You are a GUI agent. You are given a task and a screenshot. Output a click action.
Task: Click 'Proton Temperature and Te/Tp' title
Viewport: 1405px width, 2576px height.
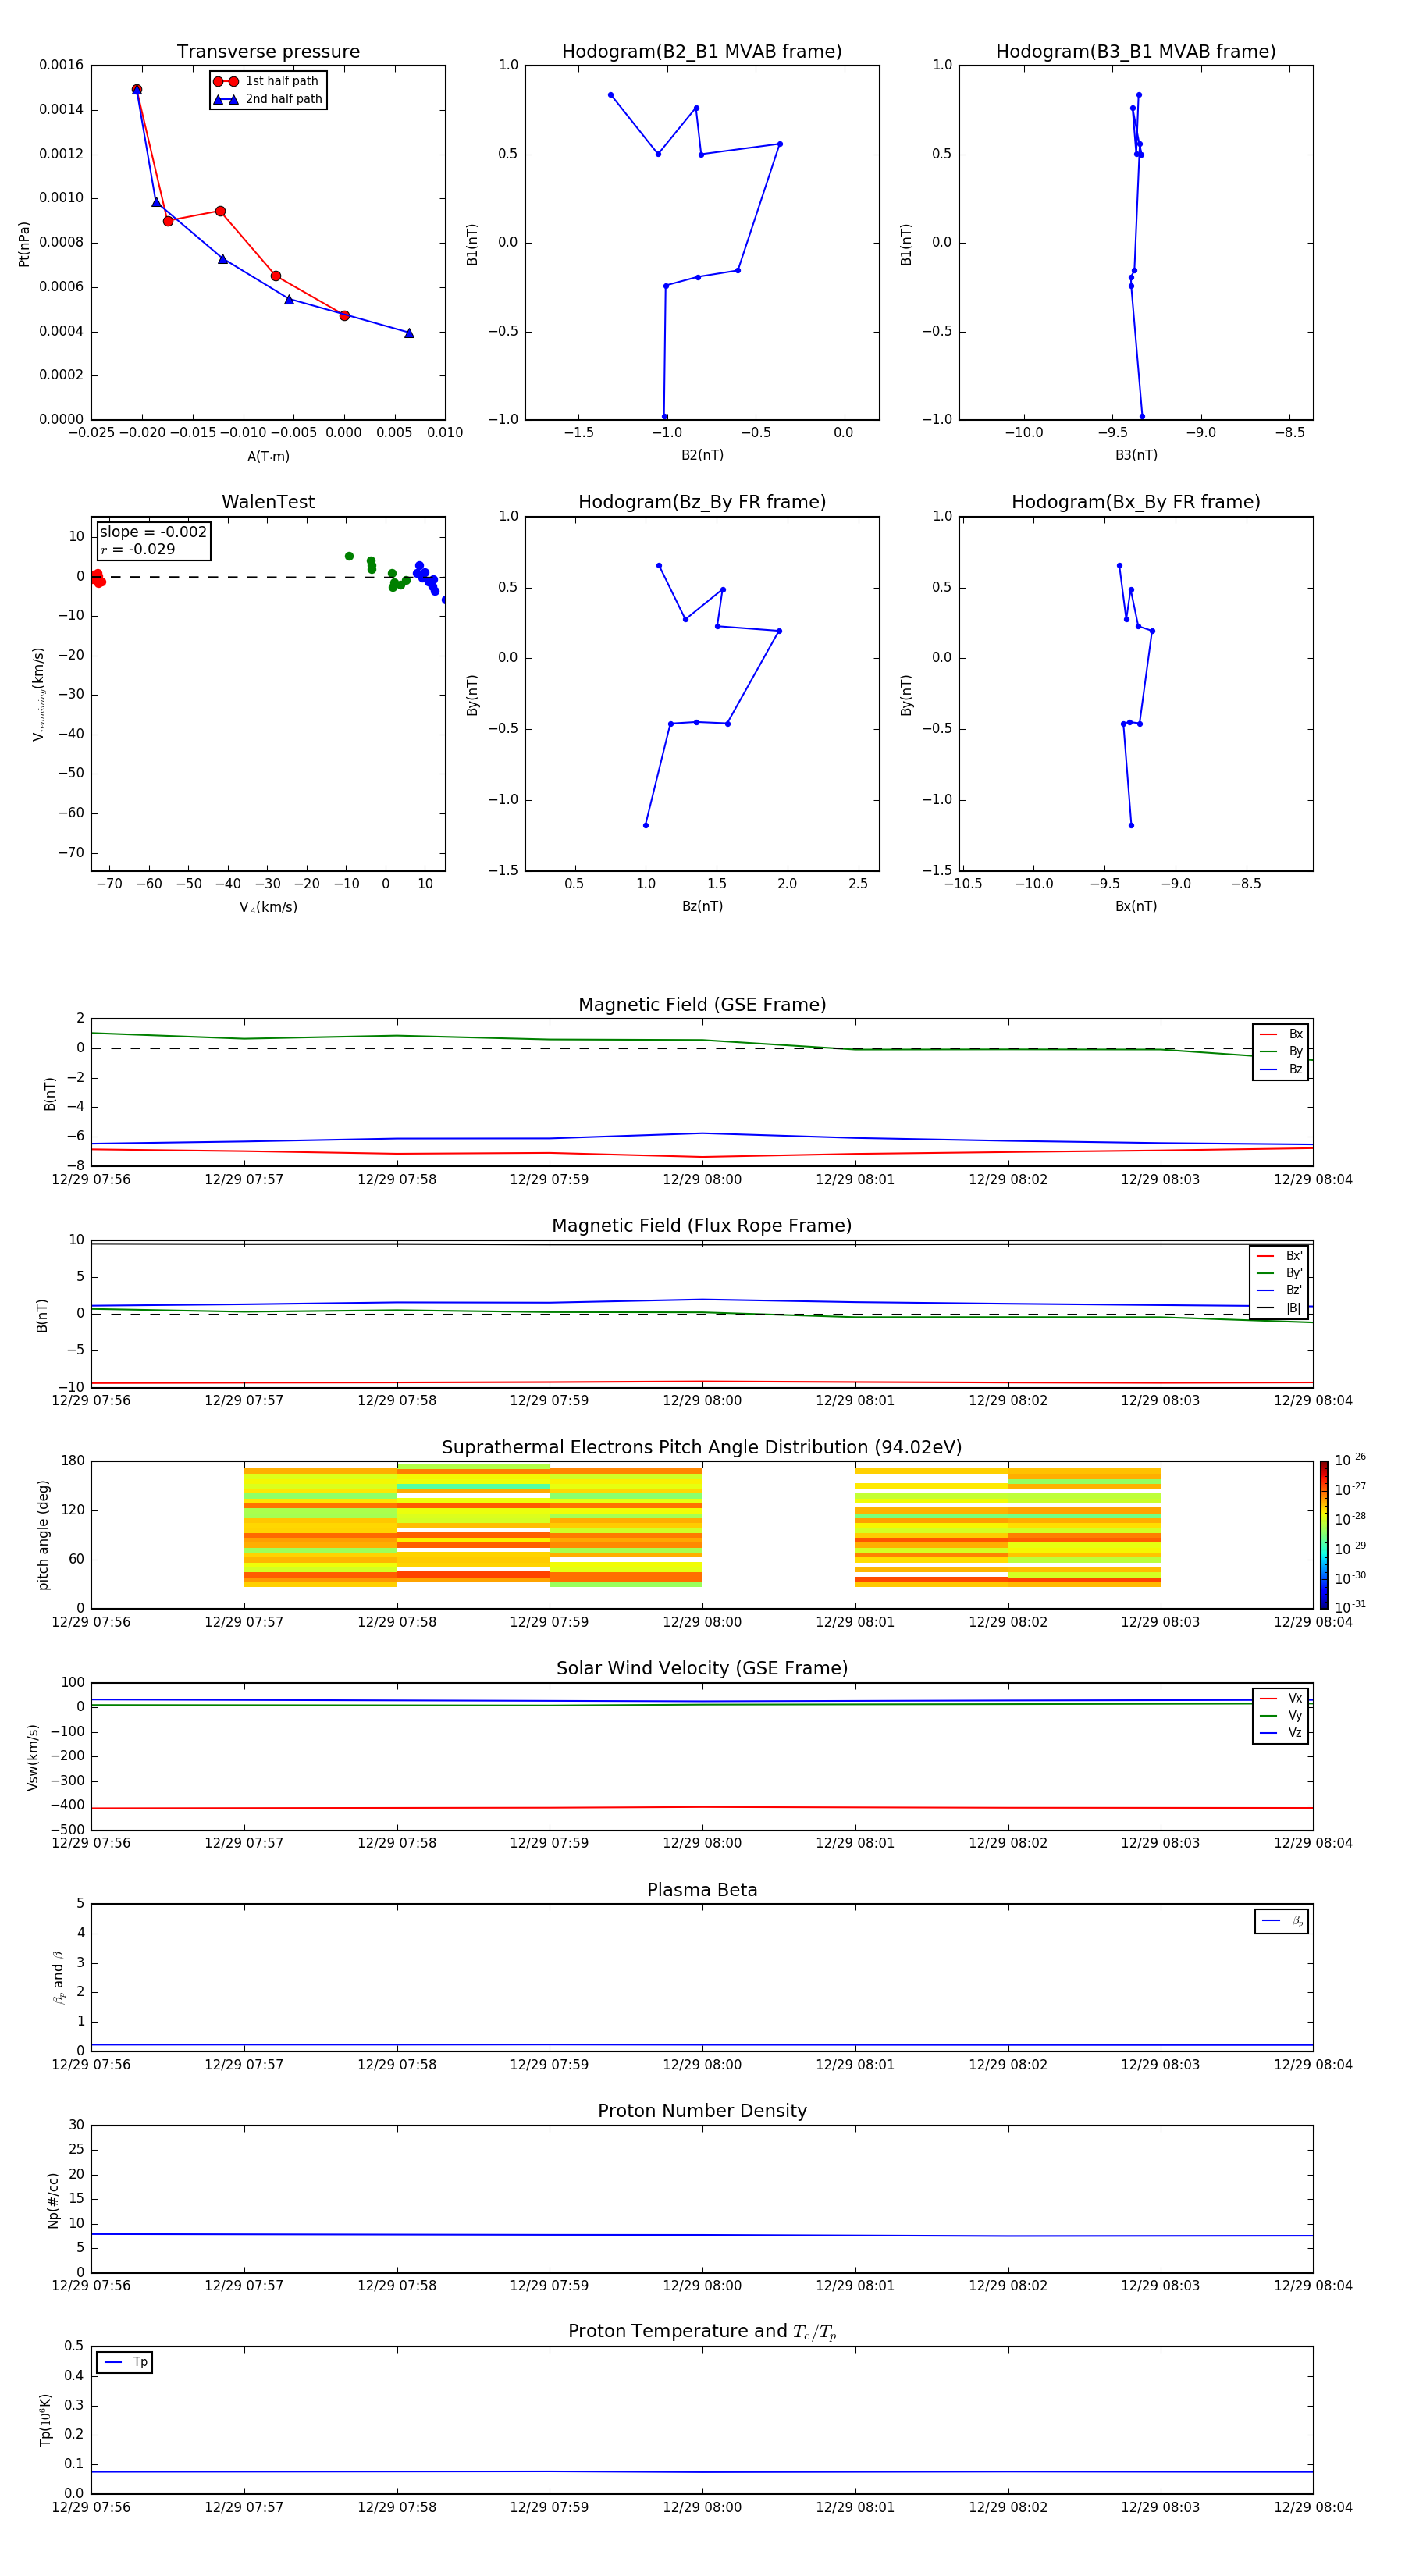(x=702, y=2332)
